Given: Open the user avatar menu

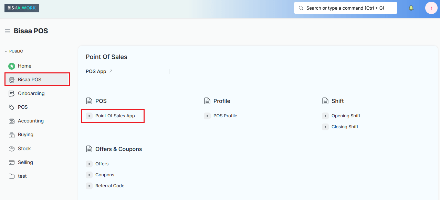Looking at the screenshot, I should pyautogui.click(x=431, y=8).
